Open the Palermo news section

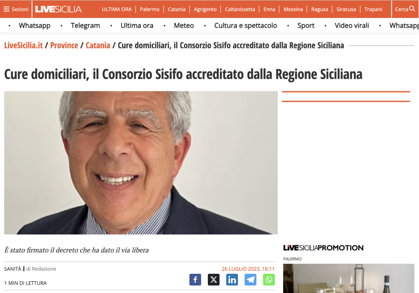(x=150, y=9)
